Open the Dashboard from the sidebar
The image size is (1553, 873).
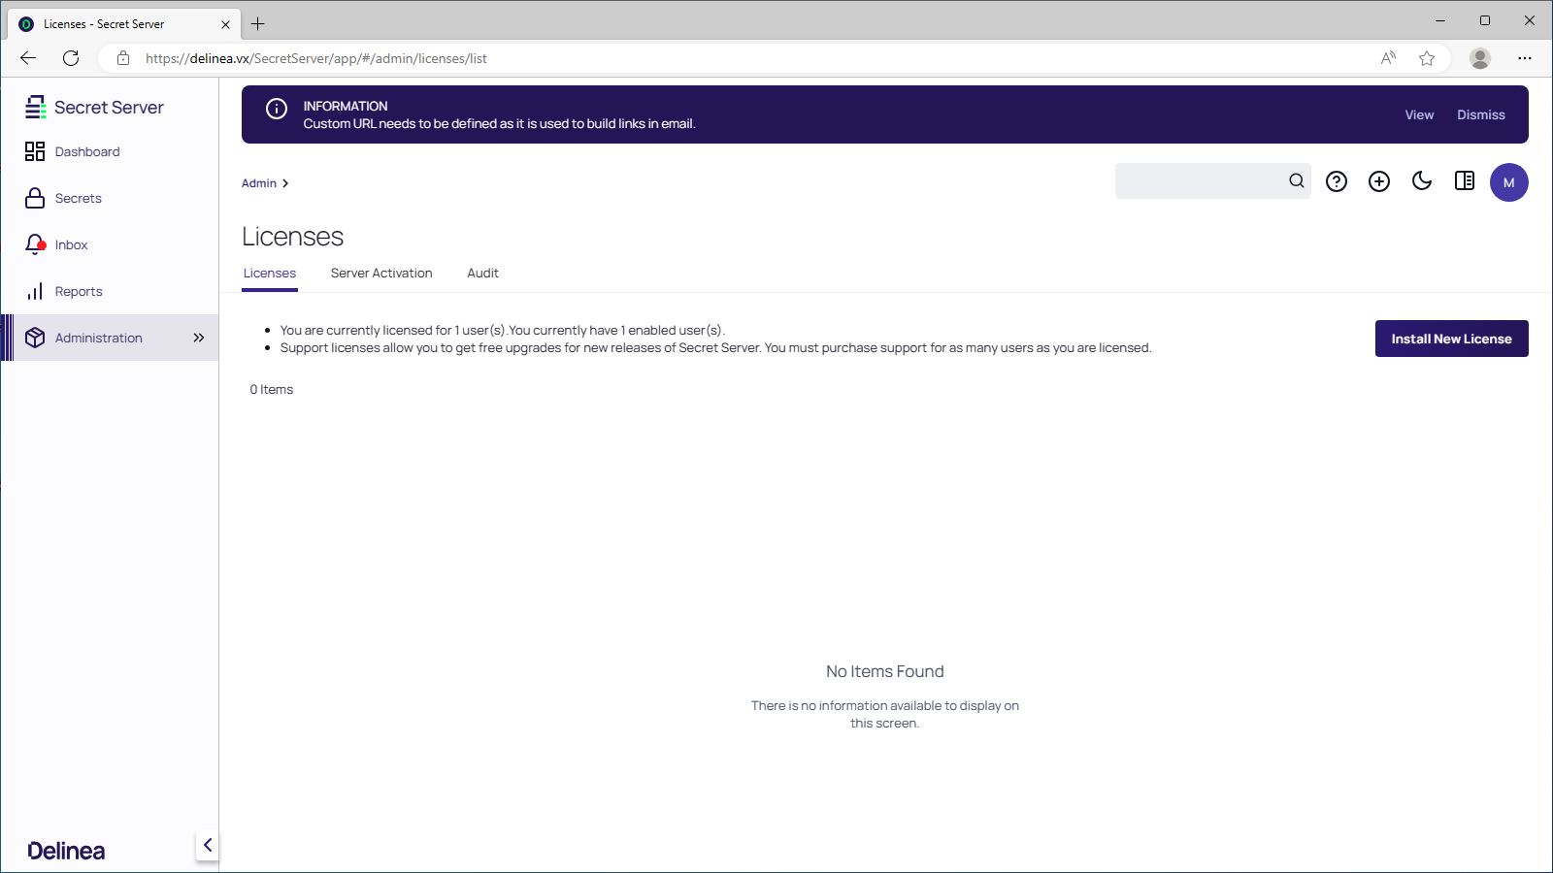pyautogui.click(x=86, y=151)
